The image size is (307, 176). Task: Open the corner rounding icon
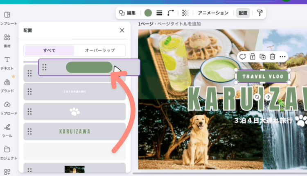click(x=171, y=13)
